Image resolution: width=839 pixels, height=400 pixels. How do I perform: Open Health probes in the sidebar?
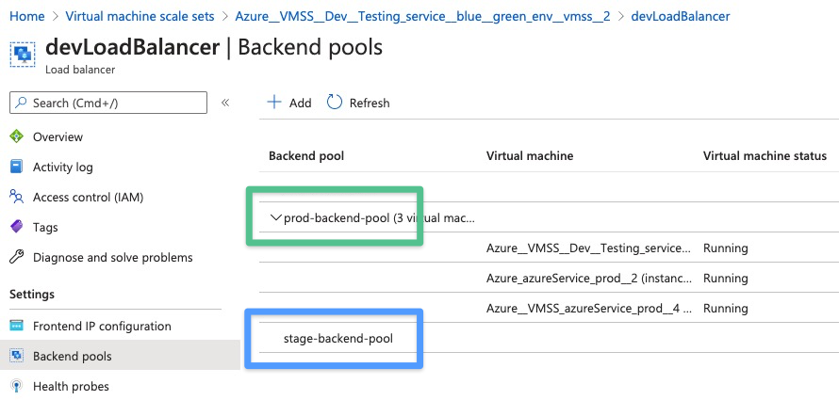[x=71, y=386]
